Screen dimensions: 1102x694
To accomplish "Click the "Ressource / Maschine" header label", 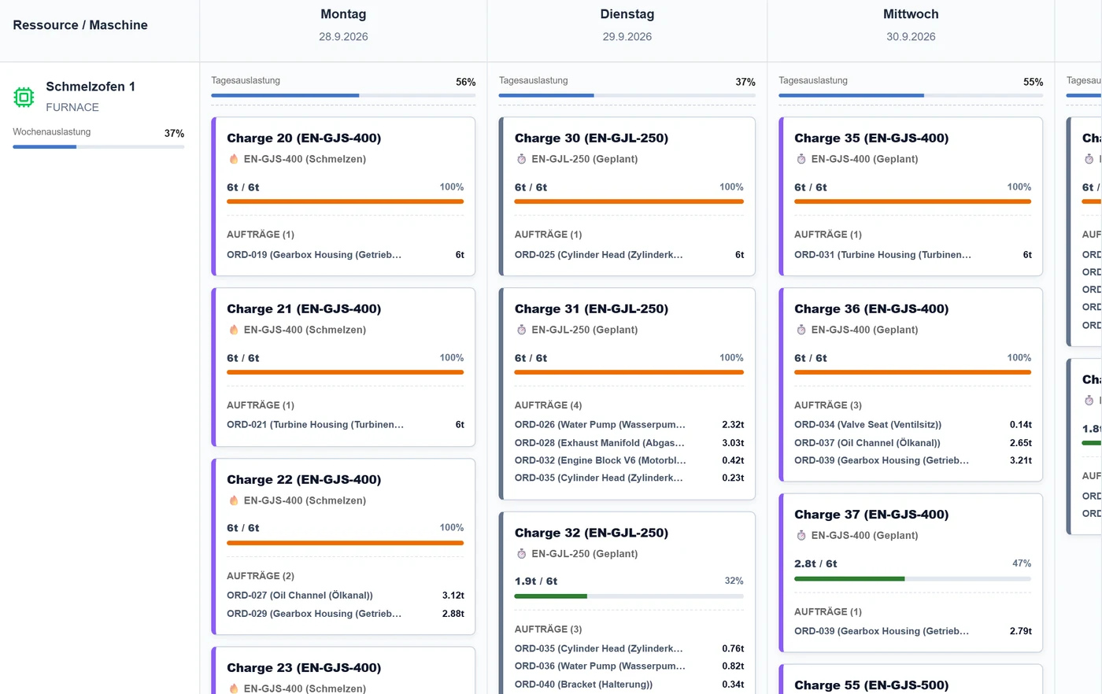I will pyautogui.click(x=80, y=25).
